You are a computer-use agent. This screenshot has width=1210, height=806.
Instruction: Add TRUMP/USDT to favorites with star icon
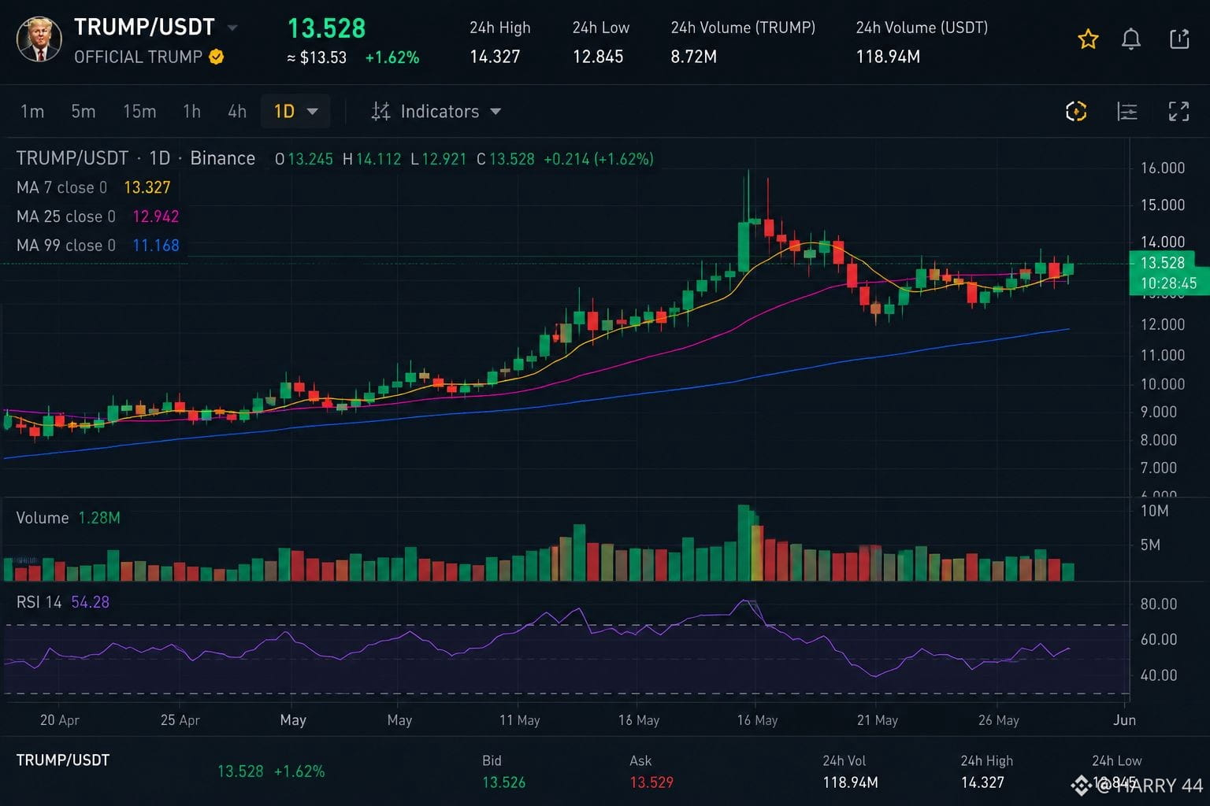pyautogui.click(x=1088, y=39)
